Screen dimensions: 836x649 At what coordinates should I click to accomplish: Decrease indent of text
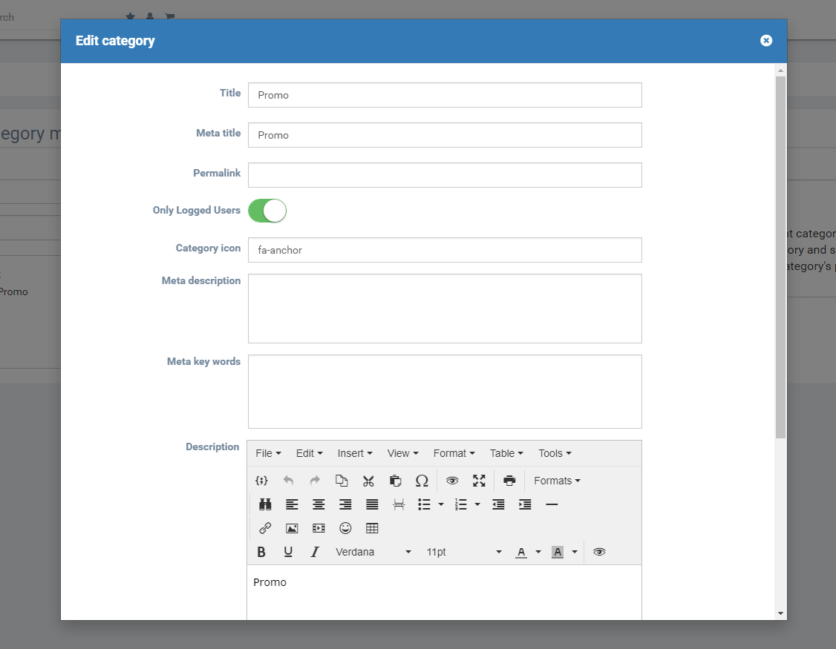(x=498, y=504)
